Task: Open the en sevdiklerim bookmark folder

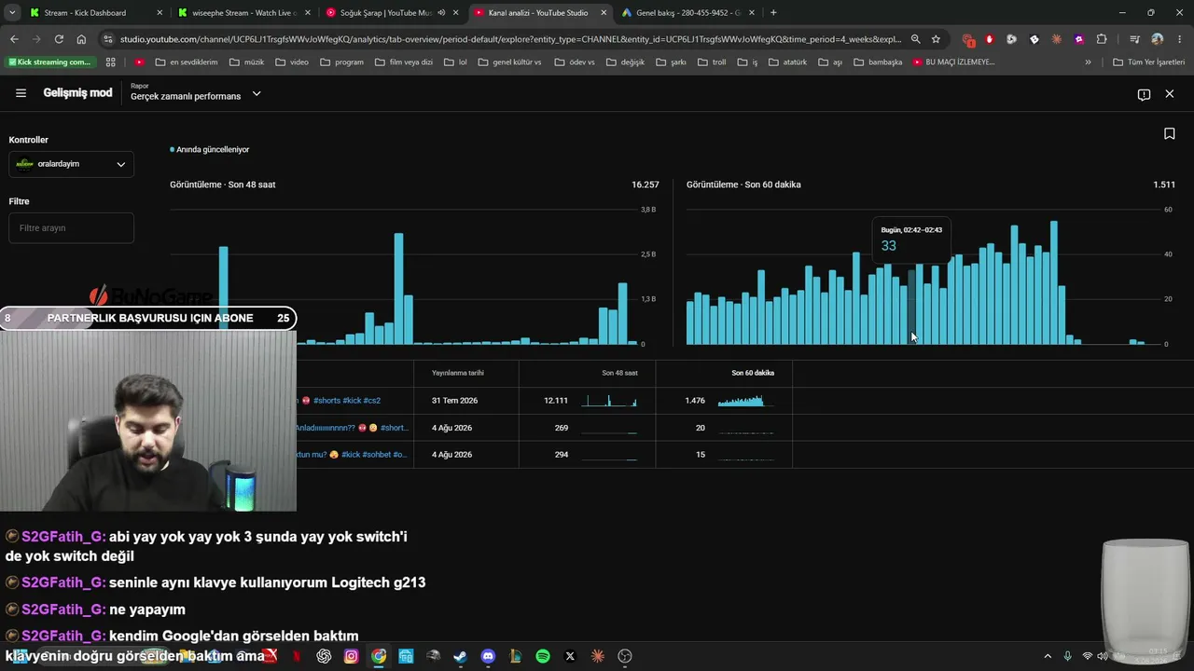Action: (x=186, y=62)
